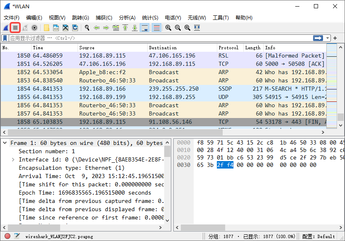Stop the running packet capture

coord(15,28)
